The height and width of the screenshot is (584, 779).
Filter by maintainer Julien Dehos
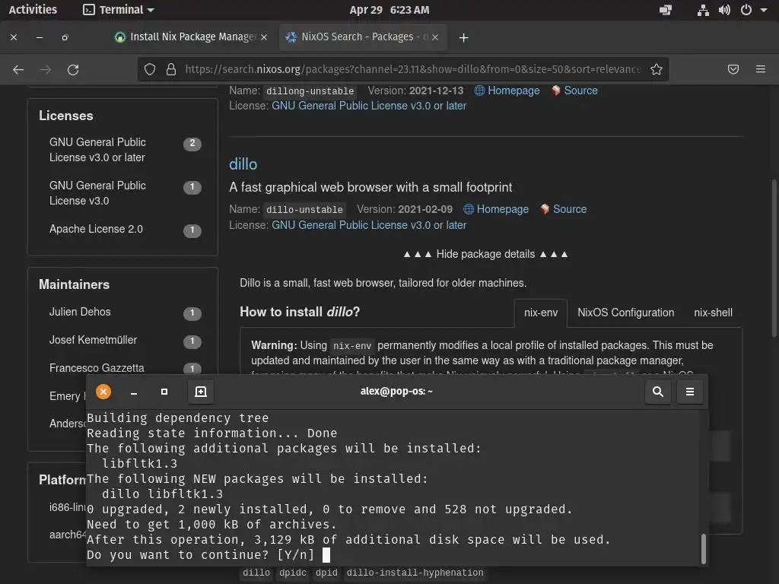[x=125, y=312]
